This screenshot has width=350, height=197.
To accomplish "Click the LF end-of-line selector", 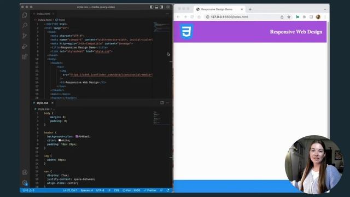I will click(x=109, y=190).
